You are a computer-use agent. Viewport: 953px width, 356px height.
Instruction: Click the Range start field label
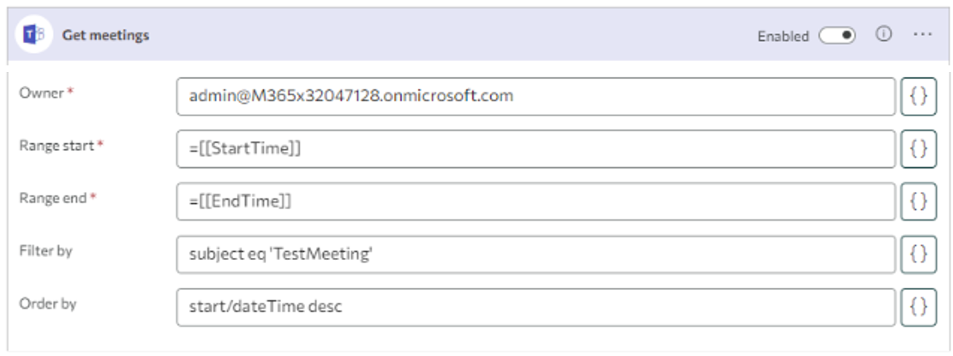(x=57, y=145)
